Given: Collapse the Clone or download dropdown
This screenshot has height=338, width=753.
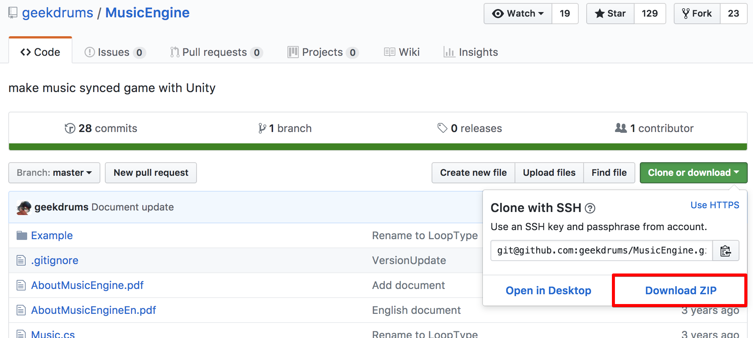Looking at the screenshot, I should [x=693, y=173].
